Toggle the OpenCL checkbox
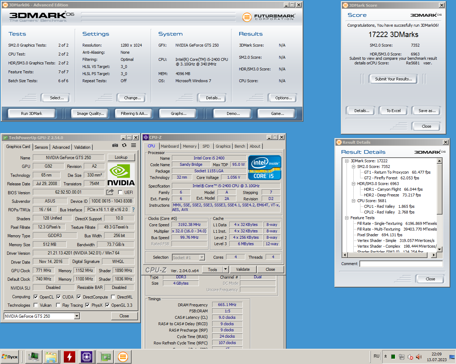 (36, 297)
